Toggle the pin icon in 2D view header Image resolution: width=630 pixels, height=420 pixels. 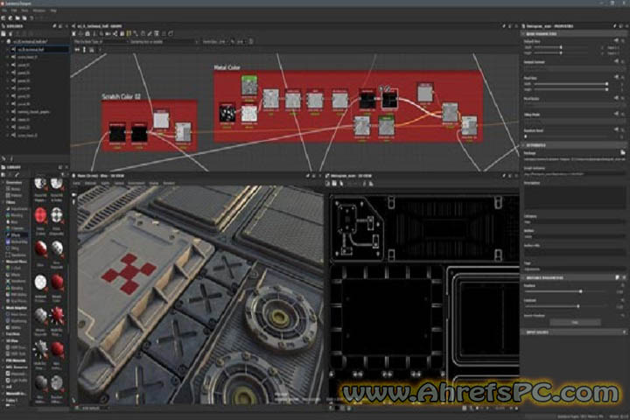(x=504, y=176)
